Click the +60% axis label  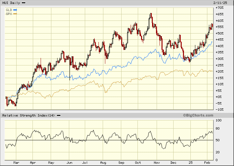[219, 21]
